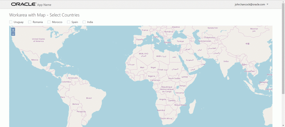Click the plus zoom in map button
The width and height of the screenshot is (285, 127).
point(13,29)
